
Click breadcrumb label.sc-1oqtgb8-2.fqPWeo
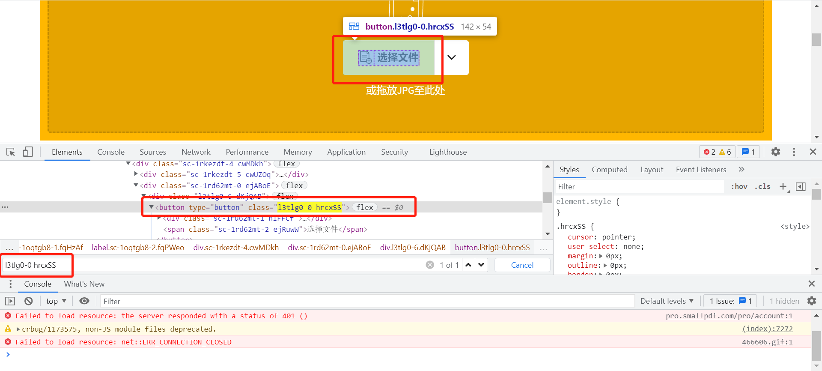(x=138, y=248)
